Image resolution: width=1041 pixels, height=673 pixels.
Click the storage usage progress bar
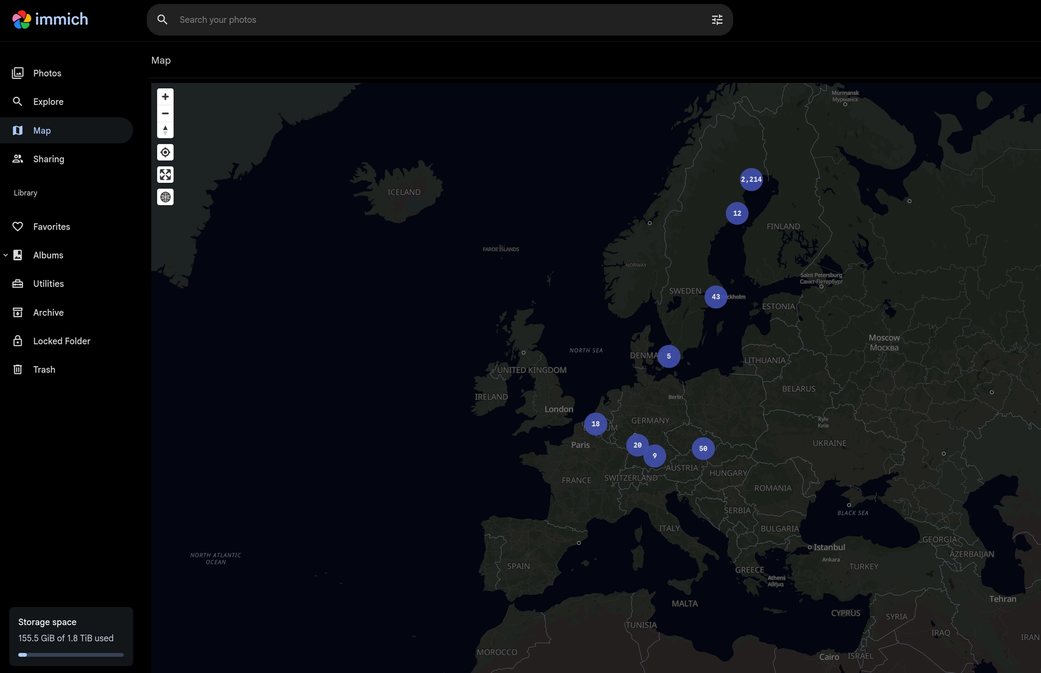tap(71, 655)
